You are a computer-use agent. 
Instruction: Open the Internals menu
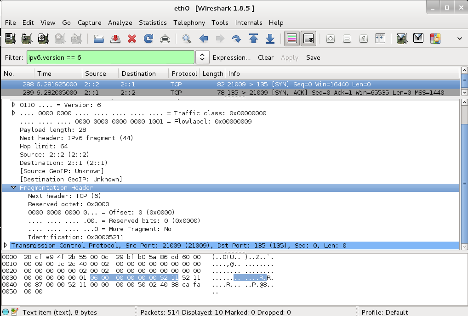click(x=249, y=23)
